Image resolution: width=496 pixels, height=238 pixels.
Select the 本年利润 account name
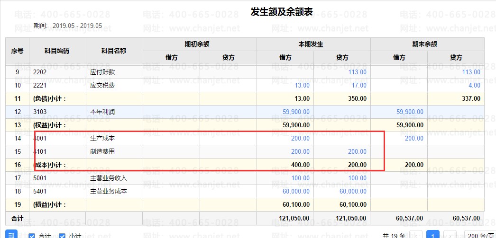point(102,112)
